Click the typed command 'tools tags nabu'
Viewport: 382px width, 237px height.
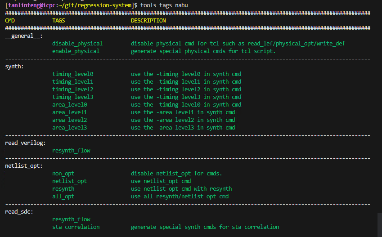pyautogui.click(x=164, y=5)
